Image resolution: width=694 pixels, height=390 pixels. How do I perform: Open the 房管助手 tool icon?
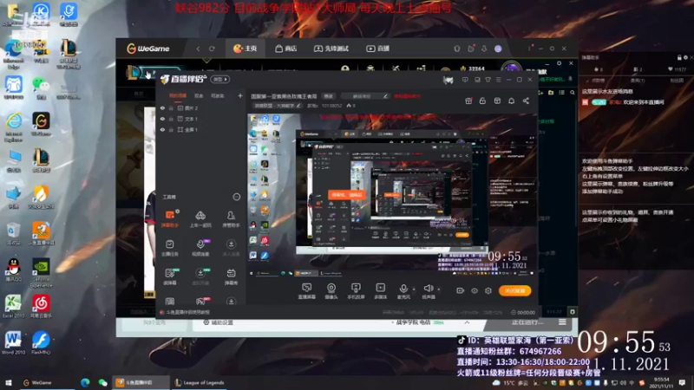coord(231,219)
